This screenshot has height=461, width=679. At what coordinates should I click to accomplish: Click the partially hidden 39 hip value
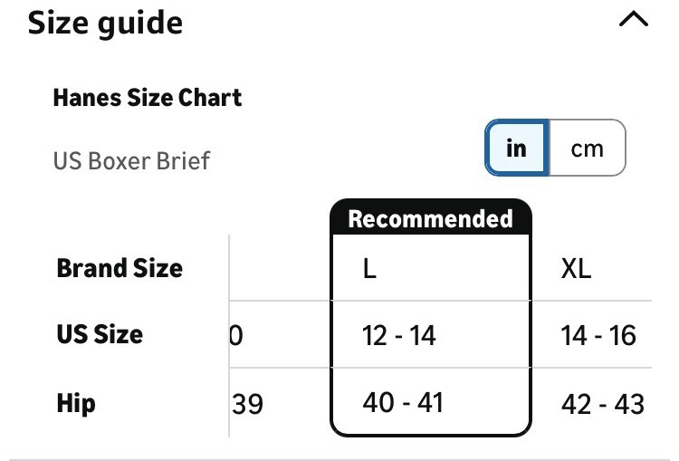(x=248, y=404)
